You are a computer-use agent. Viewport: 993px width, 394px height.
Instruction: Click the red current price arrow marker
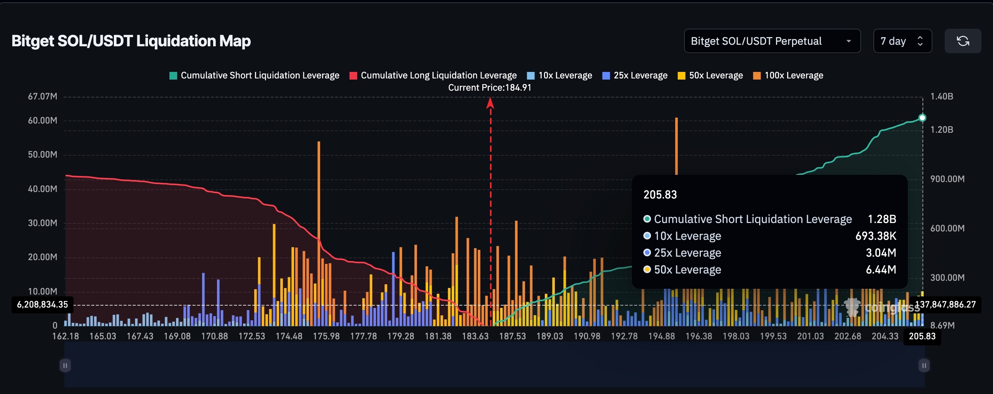click(490, 103)
